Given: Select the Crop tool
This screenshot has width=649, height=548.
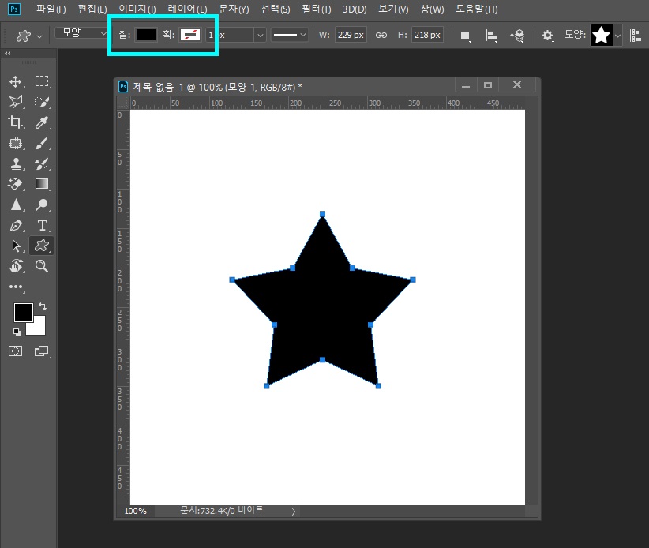Looking at the screenshot, I should (x=16, y=122).
